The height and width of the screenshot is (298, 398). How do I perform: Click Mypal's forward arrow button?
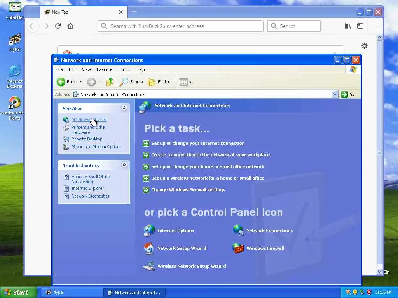pos(45,26)
